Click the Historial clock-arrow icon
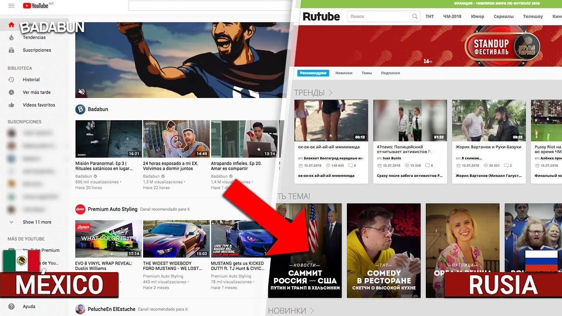The height and width of the screenshot is (316, 562). 11,80
